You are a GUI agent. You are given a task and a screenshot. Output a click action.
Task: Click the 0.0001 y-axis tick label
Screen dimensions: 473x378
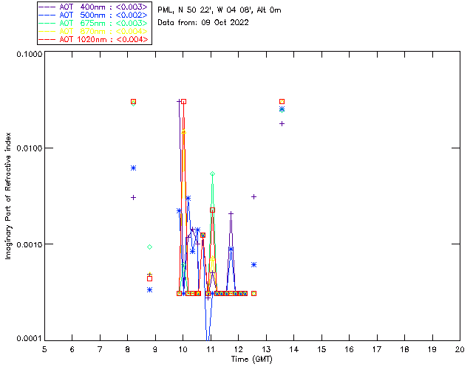click(30, 339)
